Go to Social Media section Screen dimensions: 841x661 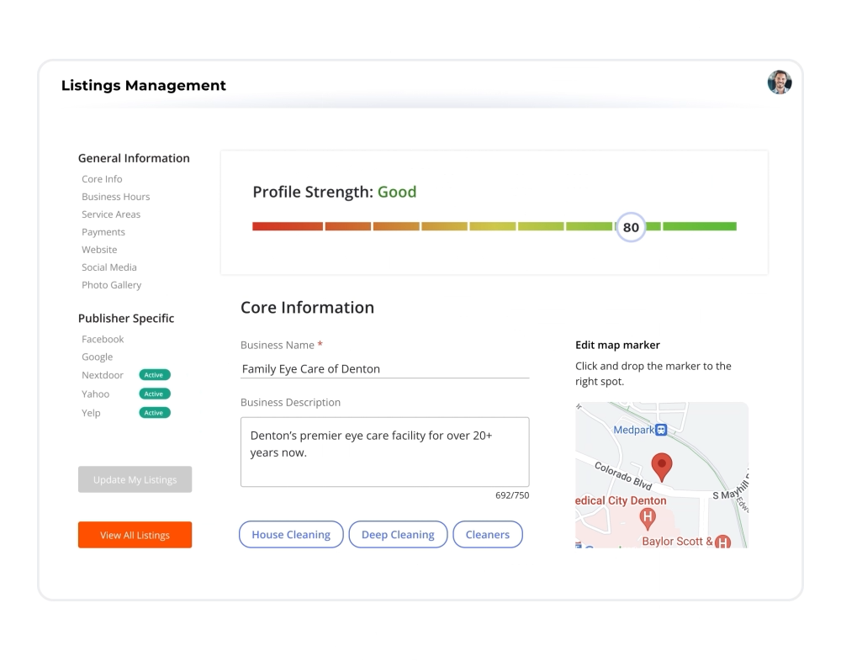[108, 267]
